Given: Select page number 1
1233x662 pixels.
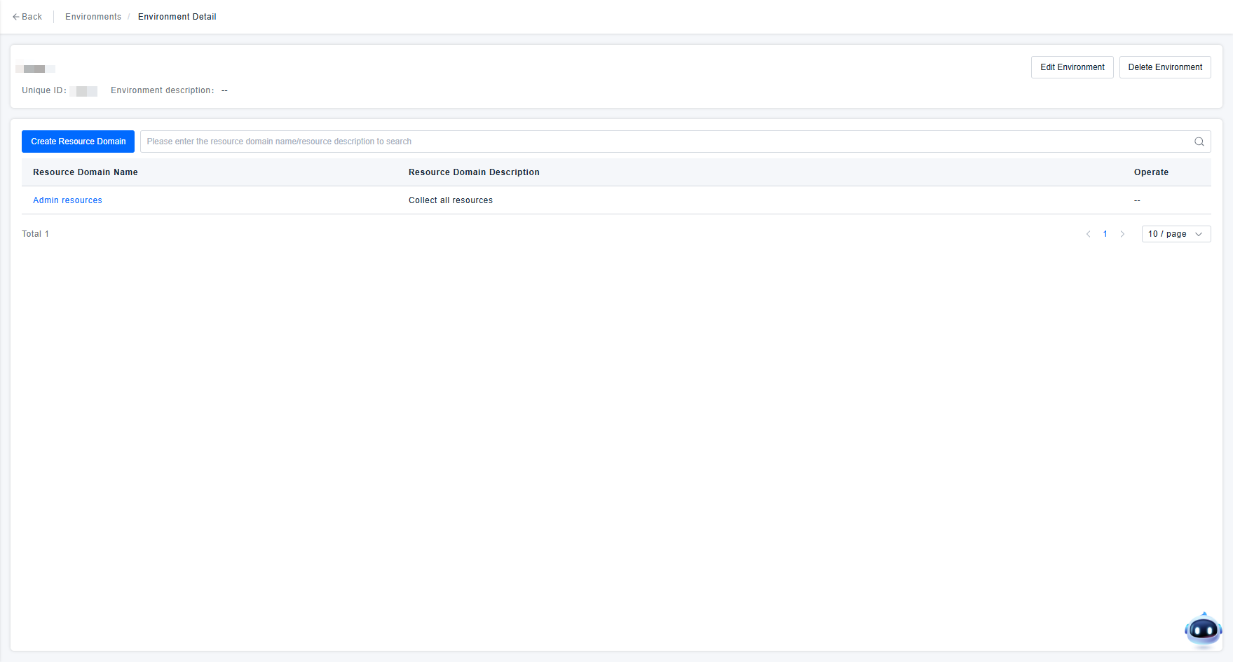Looking at the screenshot, I should coord(1105,234).
